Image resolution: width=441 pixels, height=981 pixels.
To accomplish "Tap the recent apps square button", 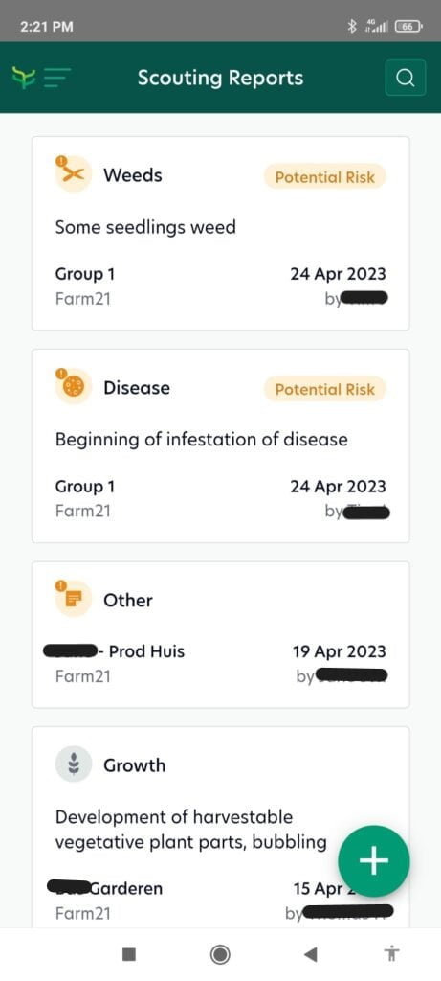I will (129, 954).
